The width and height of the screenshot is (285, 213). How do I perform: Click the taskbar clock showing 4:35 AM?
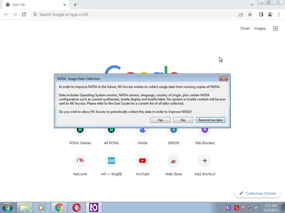point(271,208)
